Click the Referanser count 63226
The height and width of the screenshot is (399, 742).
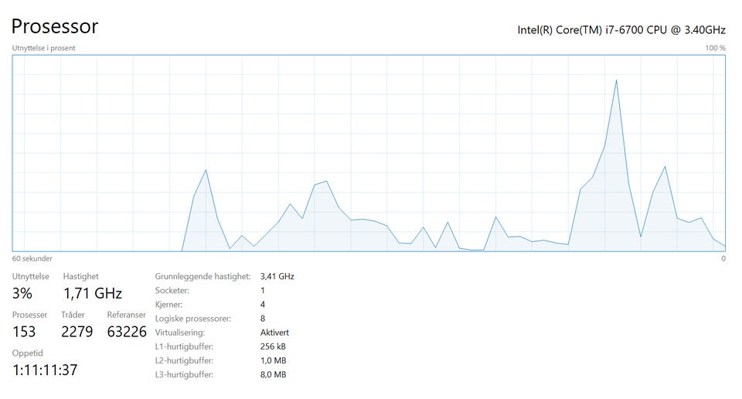127,332
